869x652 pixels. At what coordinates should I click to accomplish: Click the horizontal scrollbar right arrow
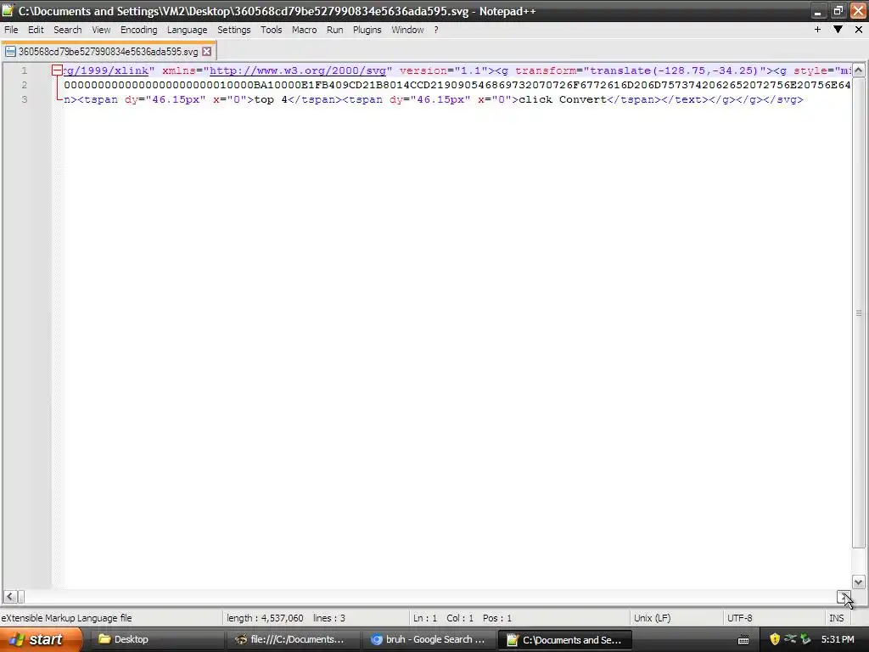pyautogui.click(x=844, y=597)
